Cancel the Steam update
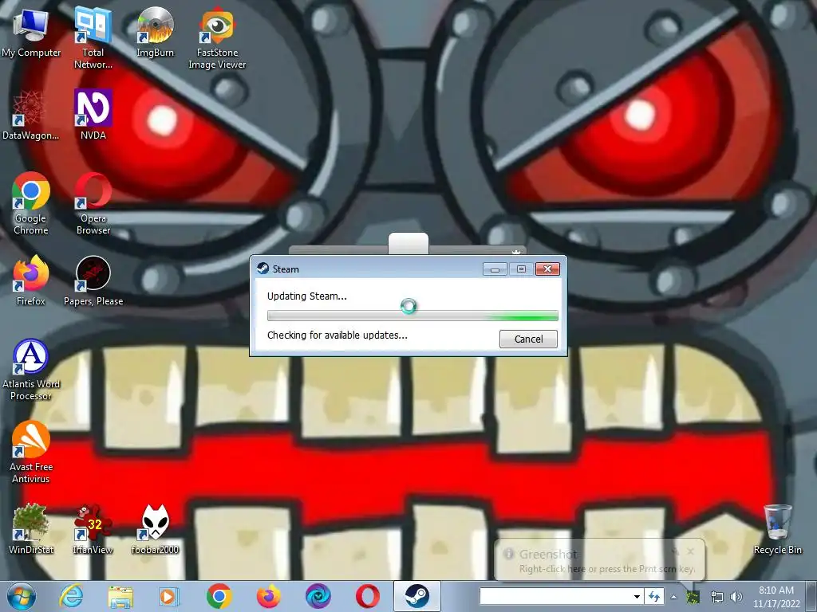This screenshot has height=612, width=817. [528, 339]
